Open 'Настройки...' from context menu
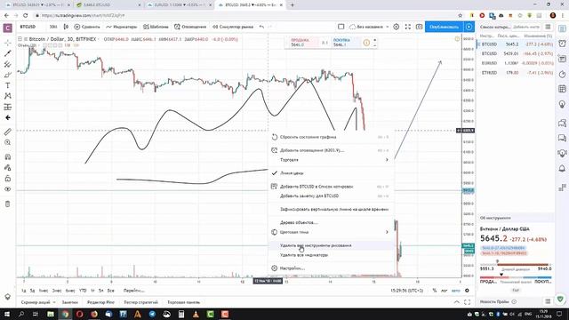This screenshot has width=569, height=320. [331, 268]
